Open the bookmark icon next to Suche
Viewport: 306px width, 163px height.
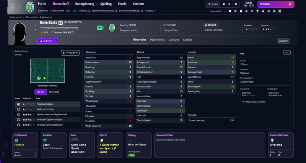point(224,4)
